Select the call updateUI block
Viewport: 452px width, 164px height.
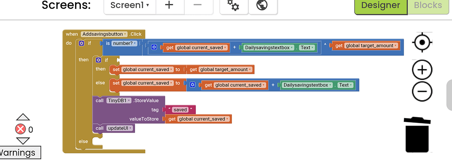114,128
